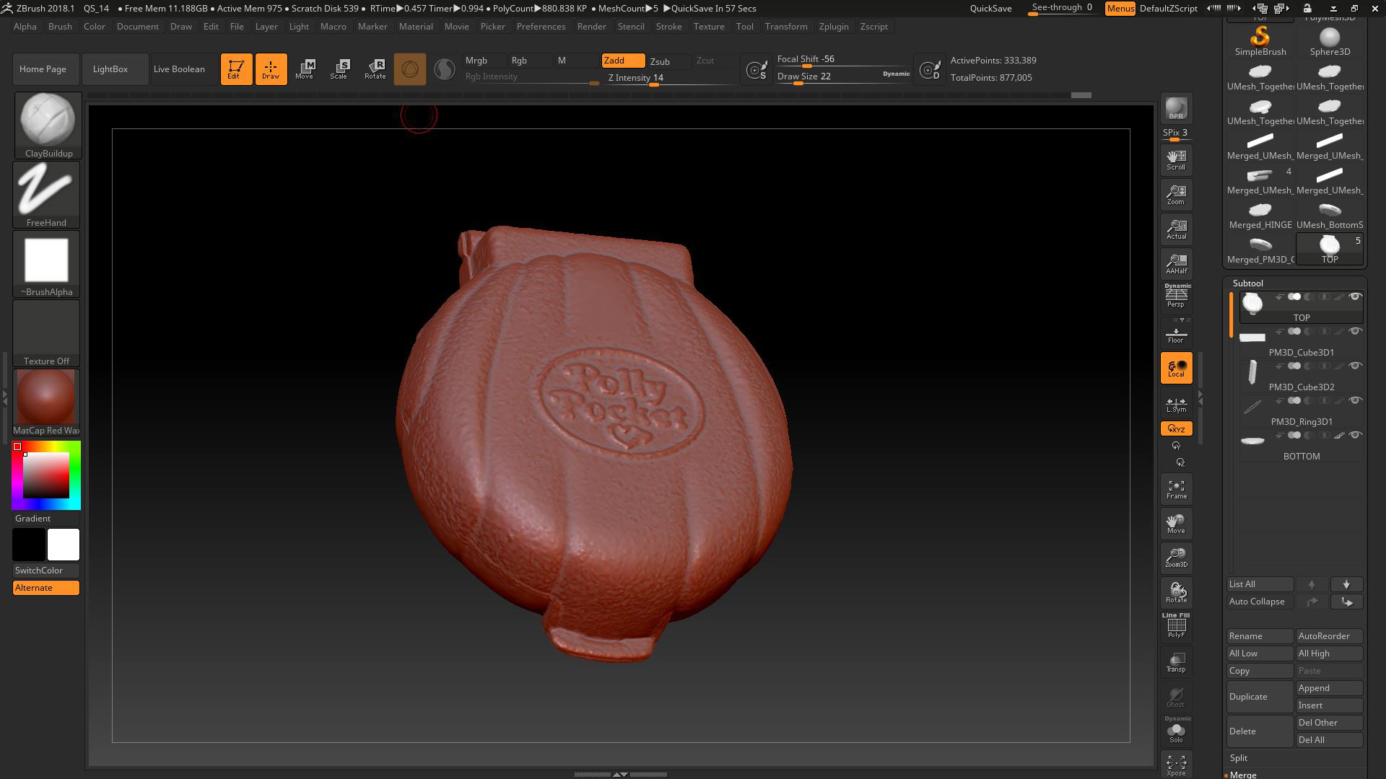The image size is (1386, 779).
Task: Select the Move transform tool in top shelf
Action: pyautogui.click(x=304, y=69)
